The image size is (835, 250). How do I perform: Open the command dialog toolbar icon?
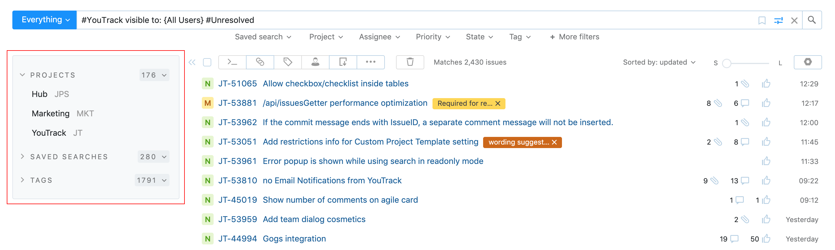tap(232, 62)
